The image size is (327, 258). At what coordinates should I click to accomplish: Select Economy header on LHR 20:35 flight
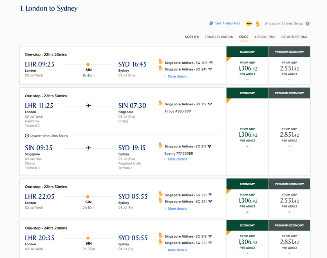[247, 225]
